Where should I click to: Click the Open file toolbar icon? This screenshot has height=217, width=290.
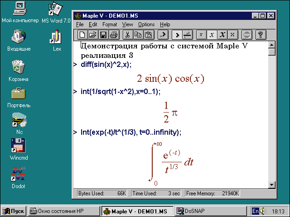click(x=92, y=34)
